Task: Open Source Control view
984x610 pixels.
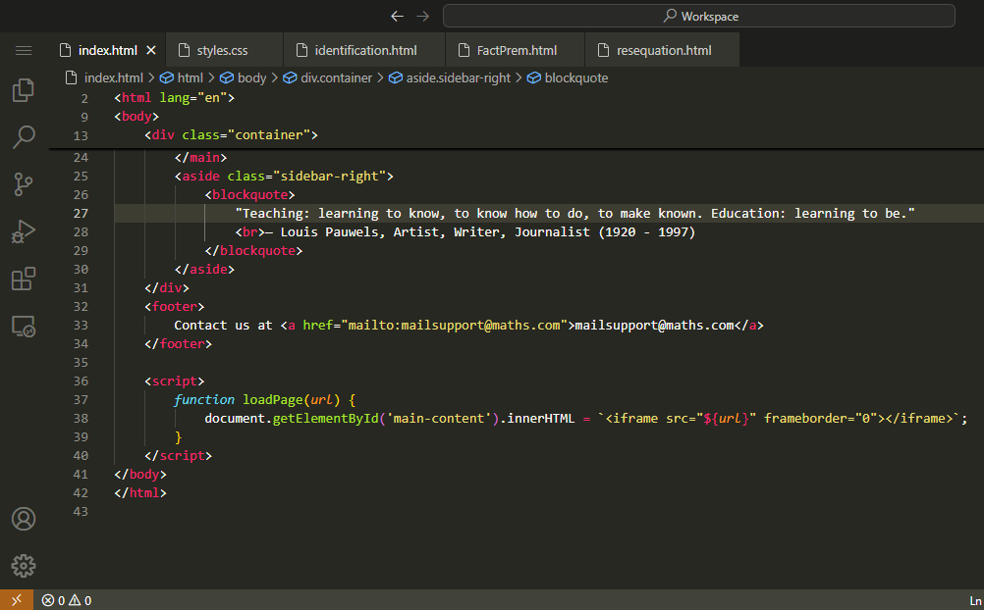Action: [x=24, y=183]
